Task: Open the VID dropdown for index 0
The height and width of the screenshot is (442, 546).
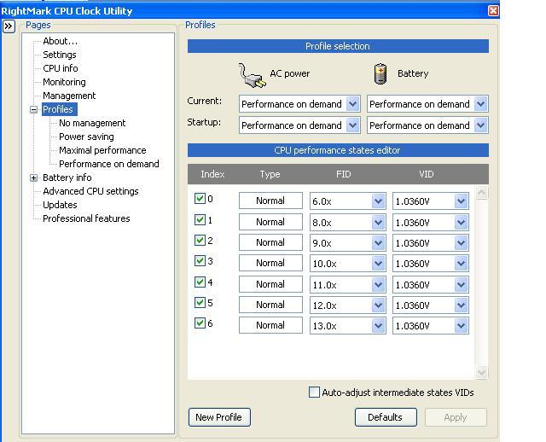Action: (x=461, y=201)
